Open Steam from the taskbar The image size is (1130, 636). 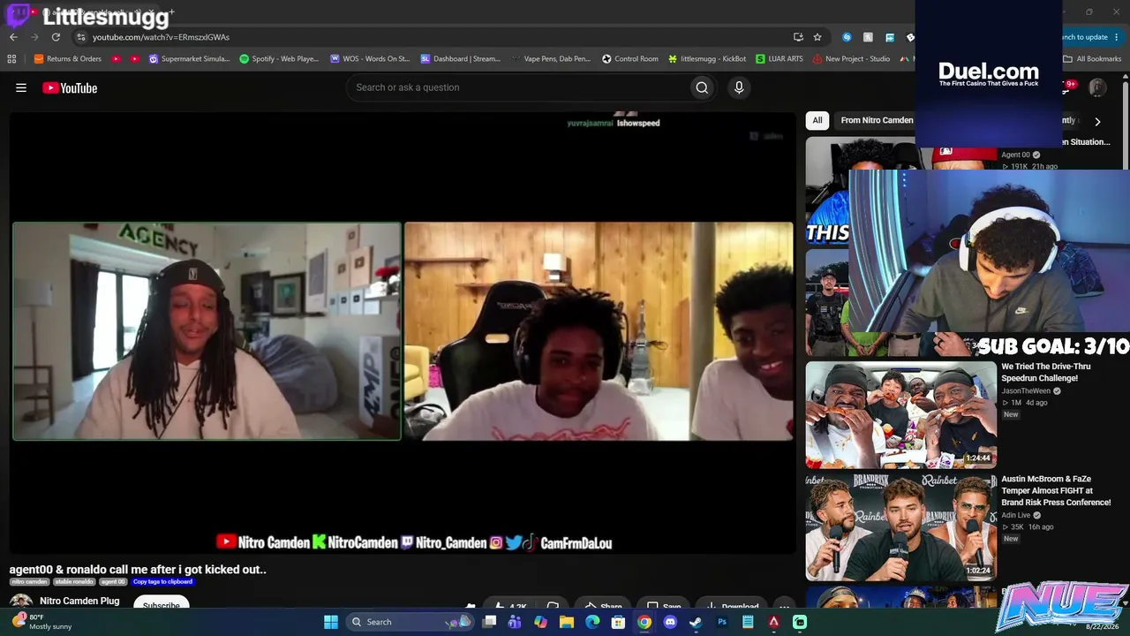click(696, 622)
